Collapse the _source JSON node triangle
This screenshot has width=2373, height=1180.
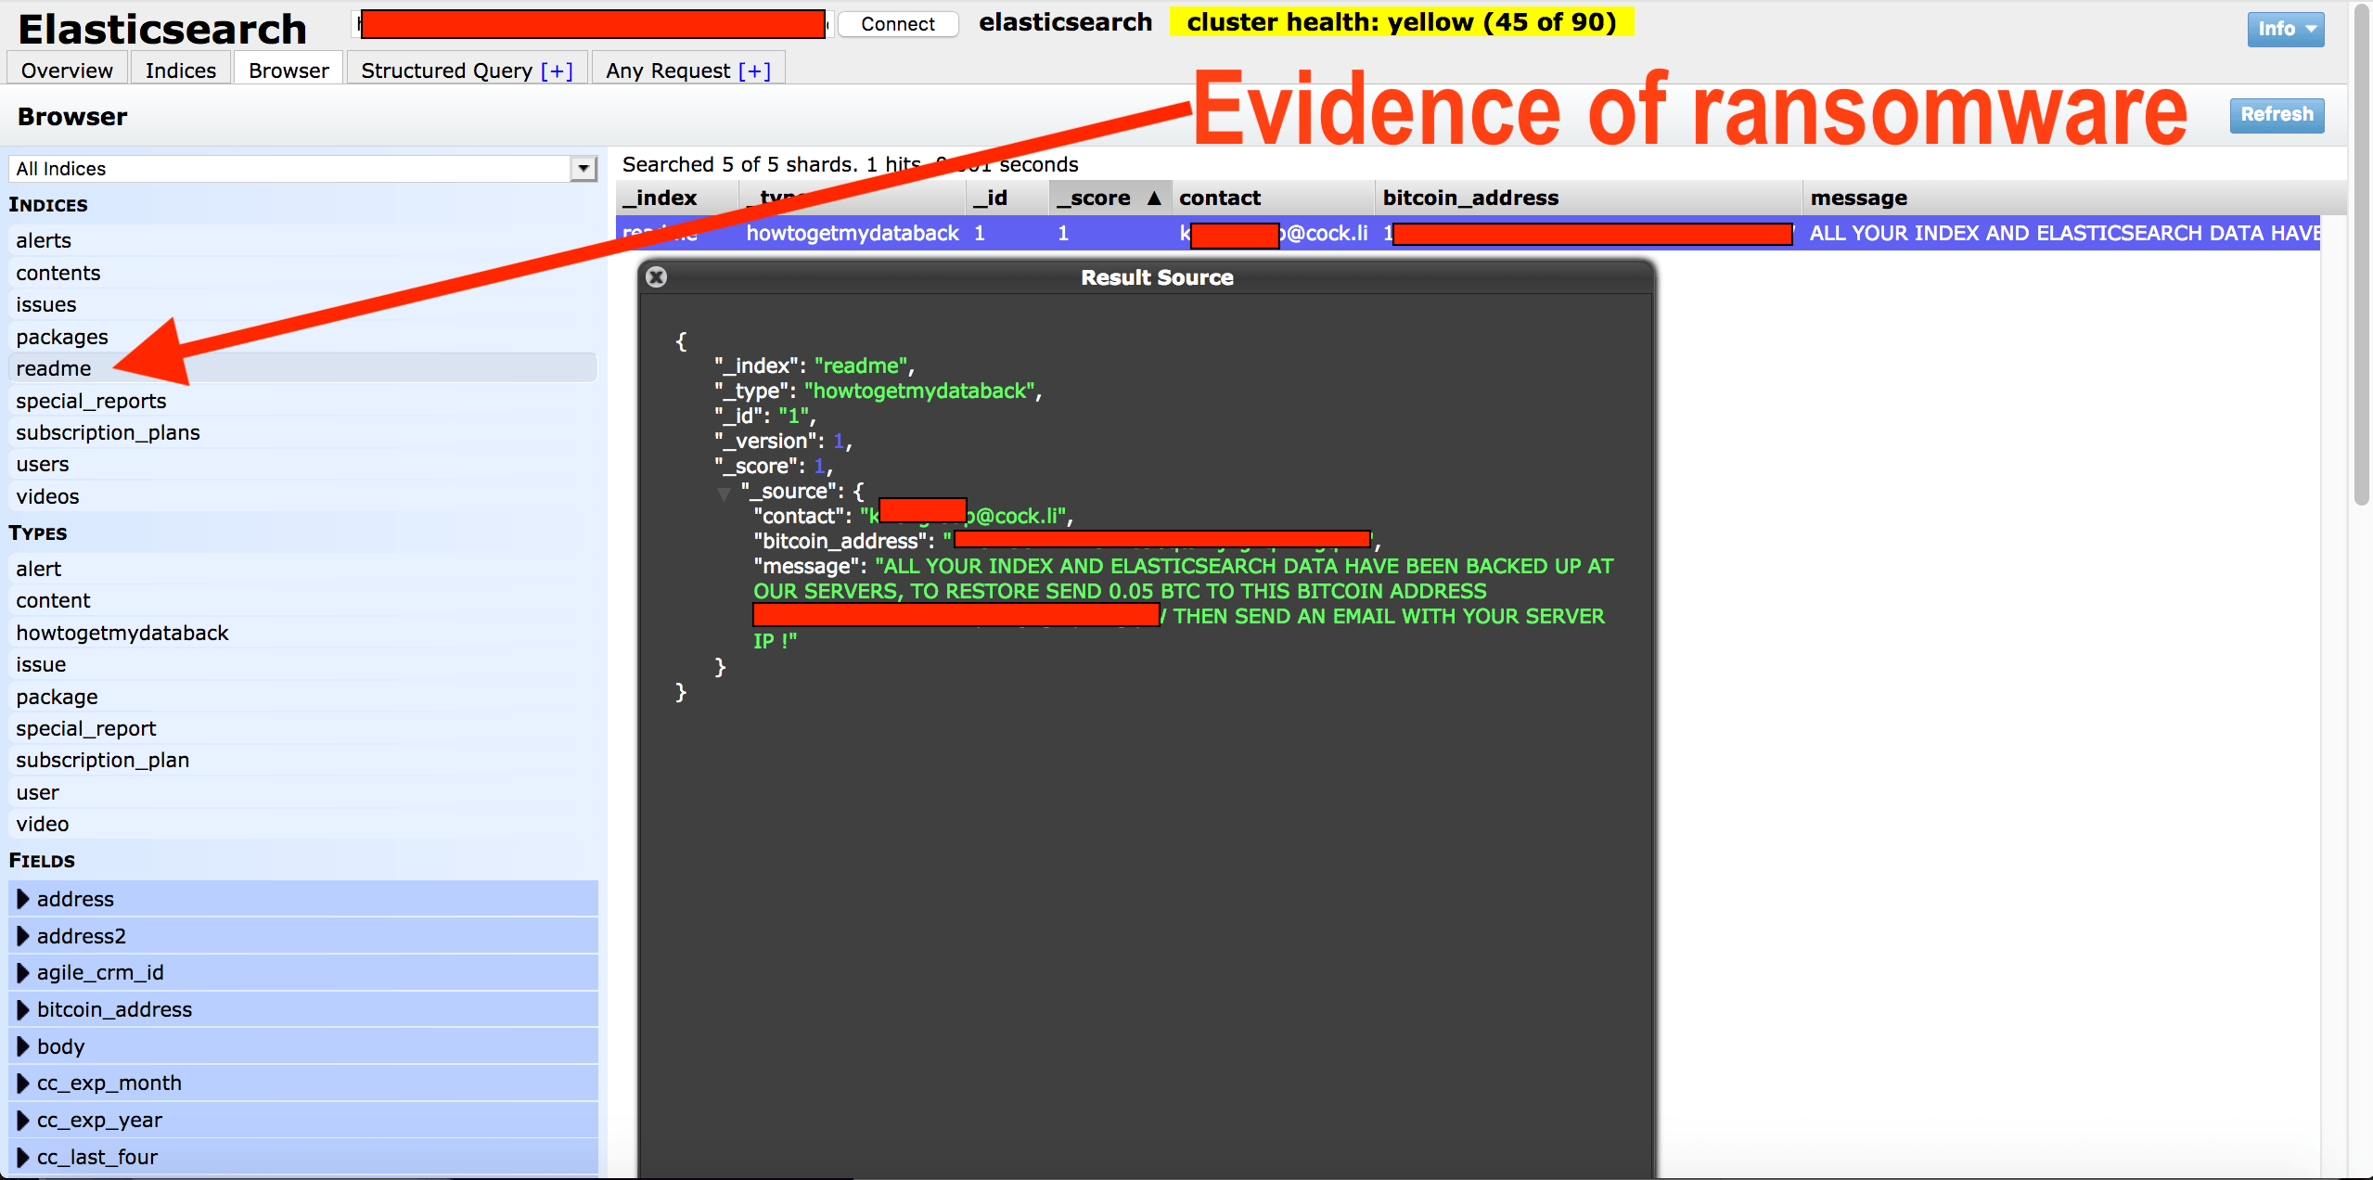click(x=724, y=494)
